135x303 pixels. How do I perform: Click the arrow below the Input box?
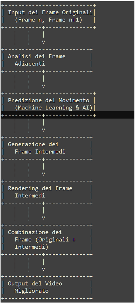pos(44,38)
